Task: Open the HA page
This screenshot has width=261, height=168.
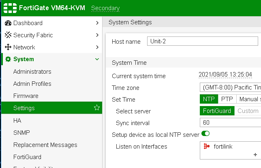Action: [x=17, y=120]
